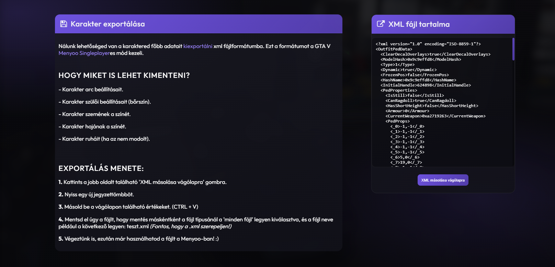Click the xml version declaration line
Viewport: 555px width, 267px height.
pyautogui.click(x=428, y=44)
